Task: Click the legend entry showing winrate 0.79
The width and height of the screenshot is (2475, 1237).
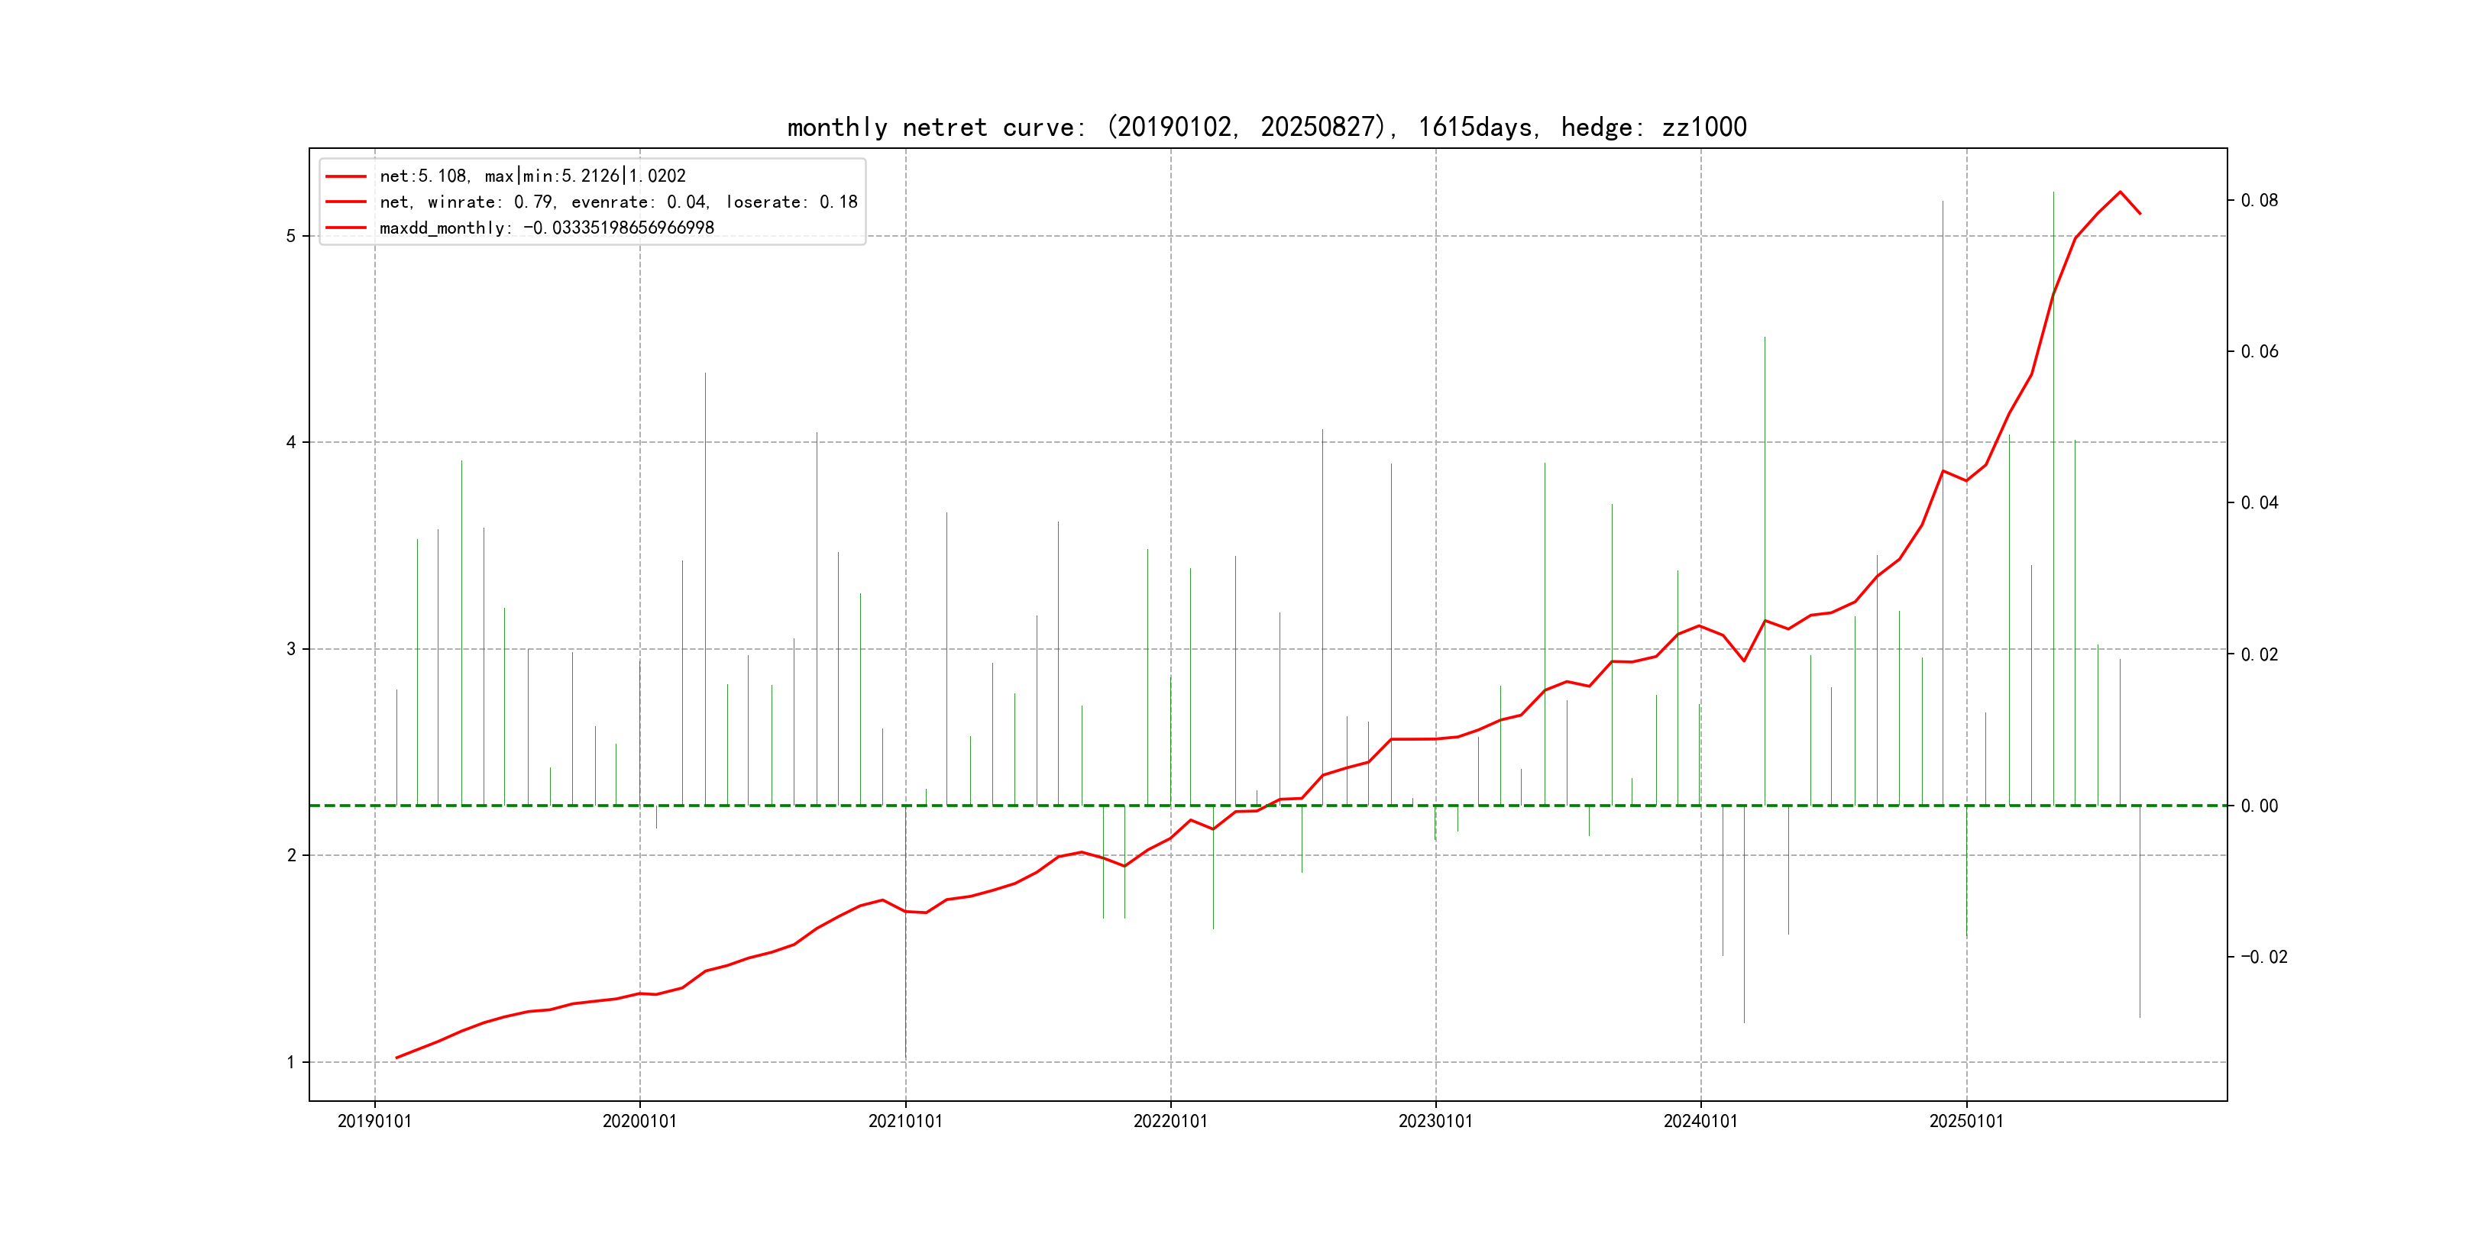Action: coord(618,202)
